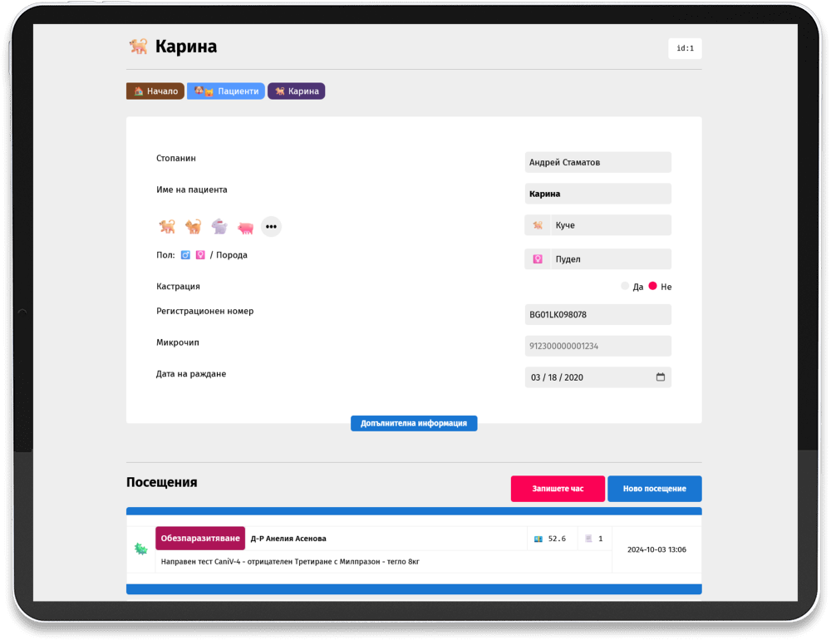This screenshot has height=640, width=831.
Task: Open the Пациенти breadcrumb
Action: tap(226, 91)
